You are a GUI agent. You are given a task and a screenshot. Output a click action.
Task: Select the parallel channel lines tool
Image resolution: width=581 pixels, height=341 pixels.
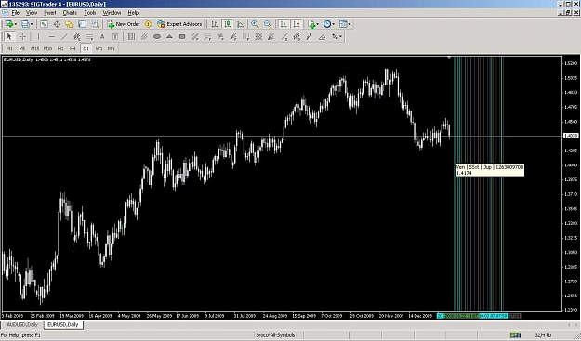click(x=144, y=36)
